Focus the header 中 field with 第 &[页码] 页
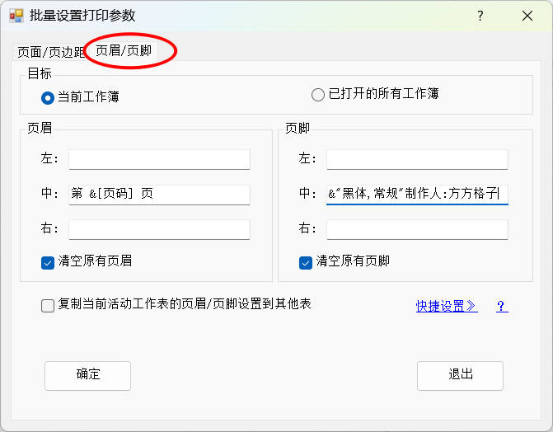 coord(159,194)
